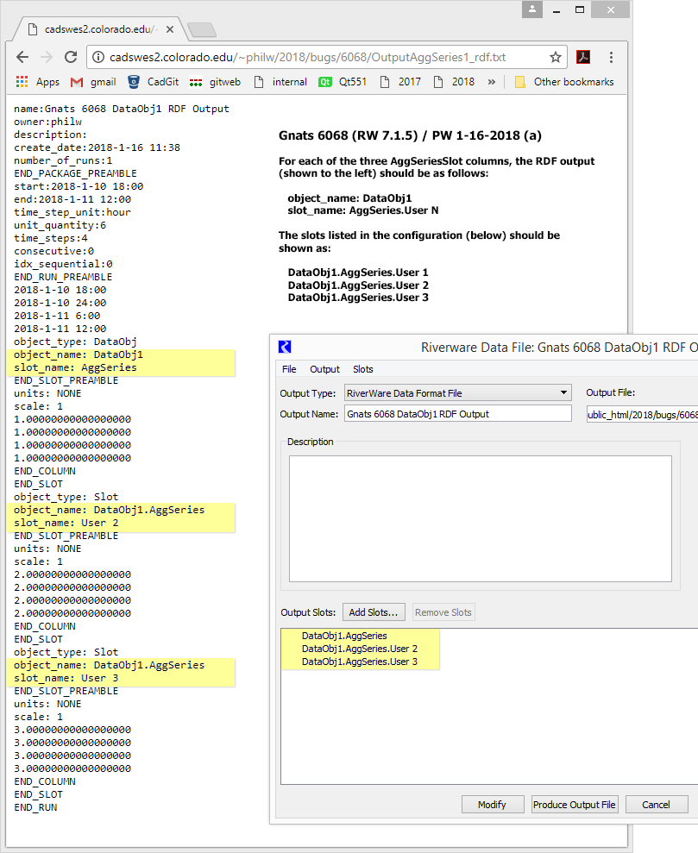Click the 'slot_name: User 2' line

pyautogui.click(x=66, y=523)
